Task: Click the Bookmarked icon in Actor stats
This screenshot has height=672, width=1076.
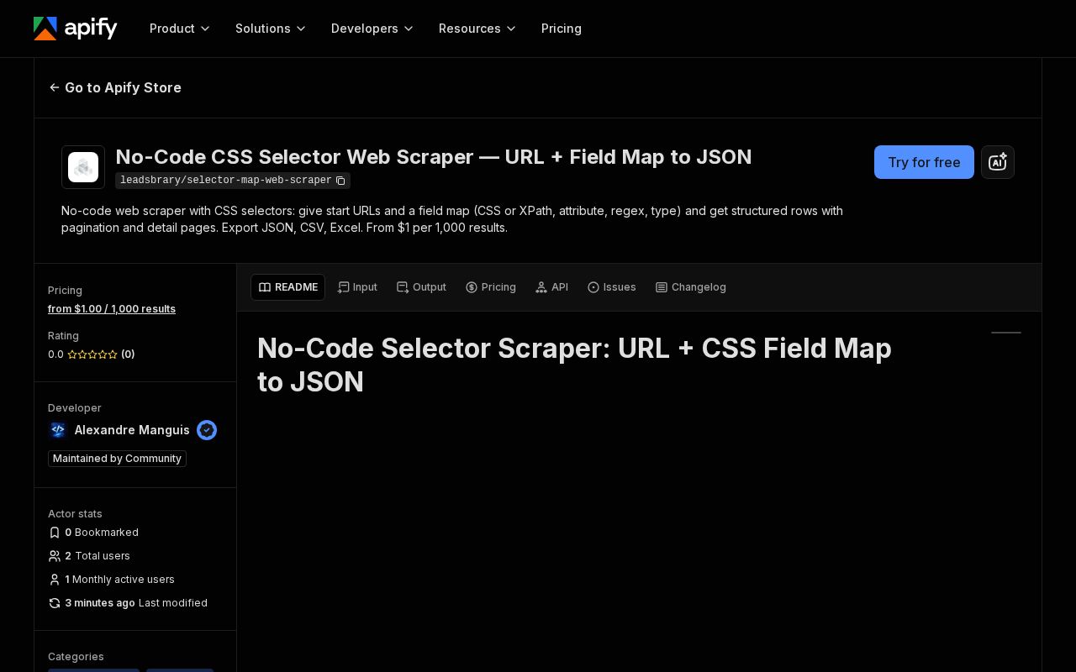Action: click(x=55, y=533)
